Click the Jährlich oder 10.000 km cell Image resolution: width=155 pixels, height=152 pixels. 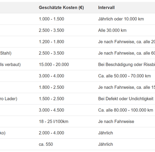coord(121,19)
